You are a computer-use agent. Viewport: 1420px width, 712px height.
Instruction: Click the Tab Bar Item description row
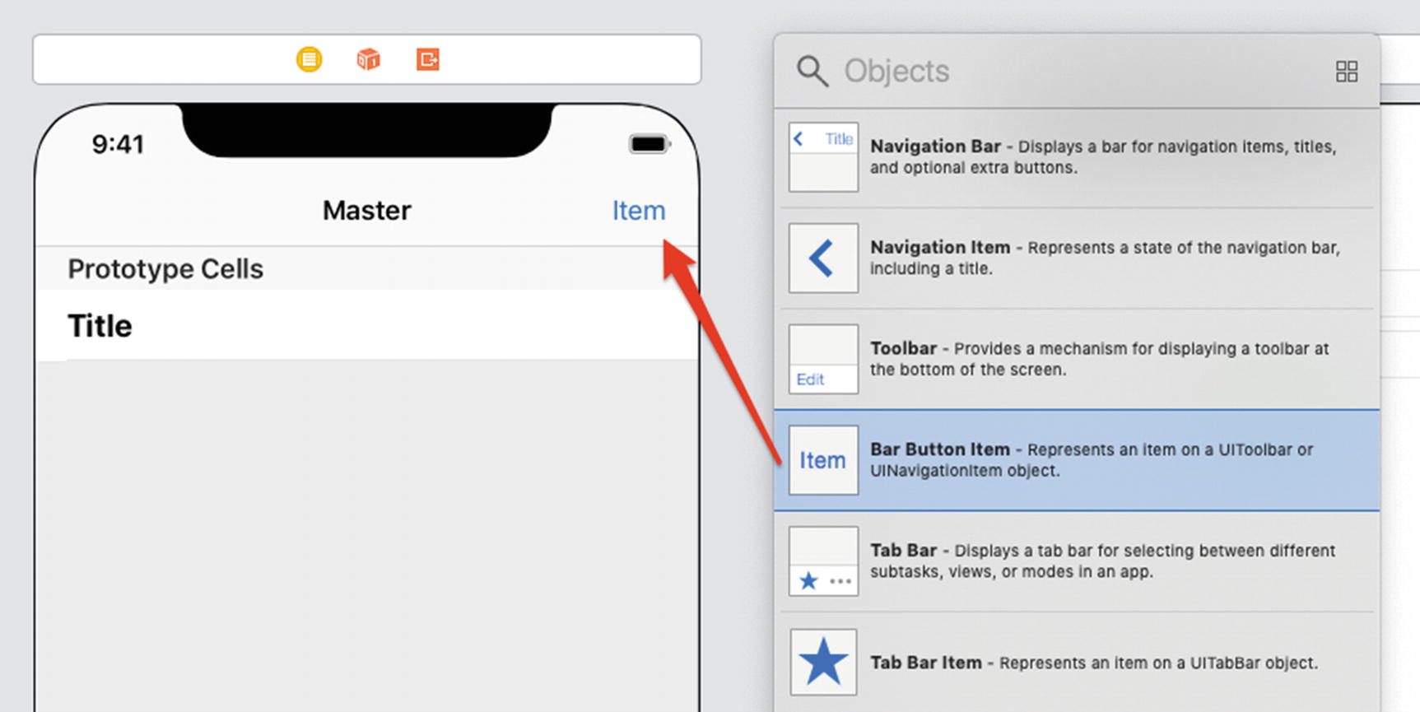[1077, 663]
